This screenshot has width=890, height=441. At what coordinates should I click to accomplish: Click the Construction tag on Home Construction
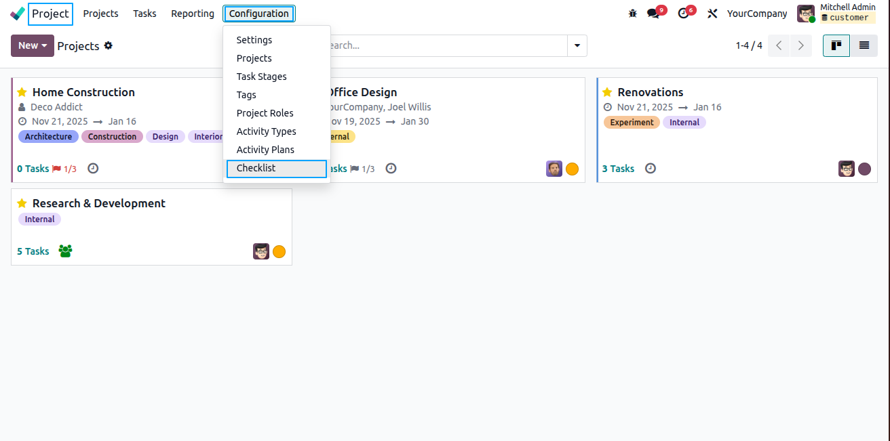(112, 136)
